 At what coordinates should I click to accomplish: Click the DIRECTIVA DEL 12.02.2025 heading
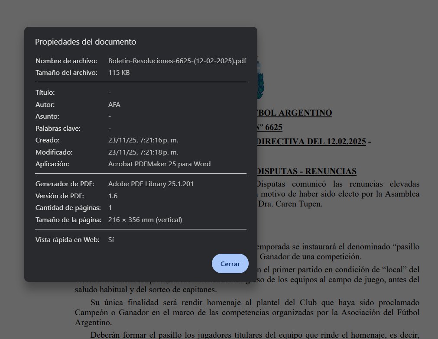[x=311, y=141]
